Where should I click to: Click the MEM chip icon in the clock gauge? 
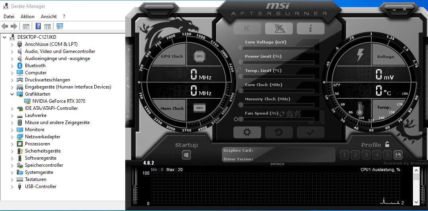(199, 108)
